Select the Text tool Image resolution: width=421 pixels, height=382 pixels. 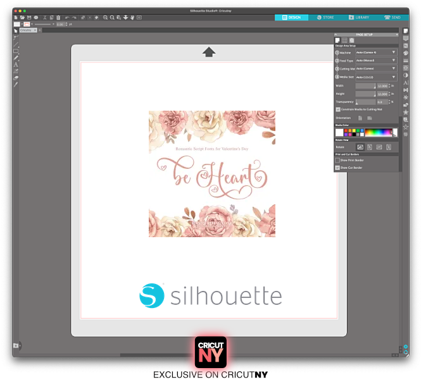pos(16,65)
